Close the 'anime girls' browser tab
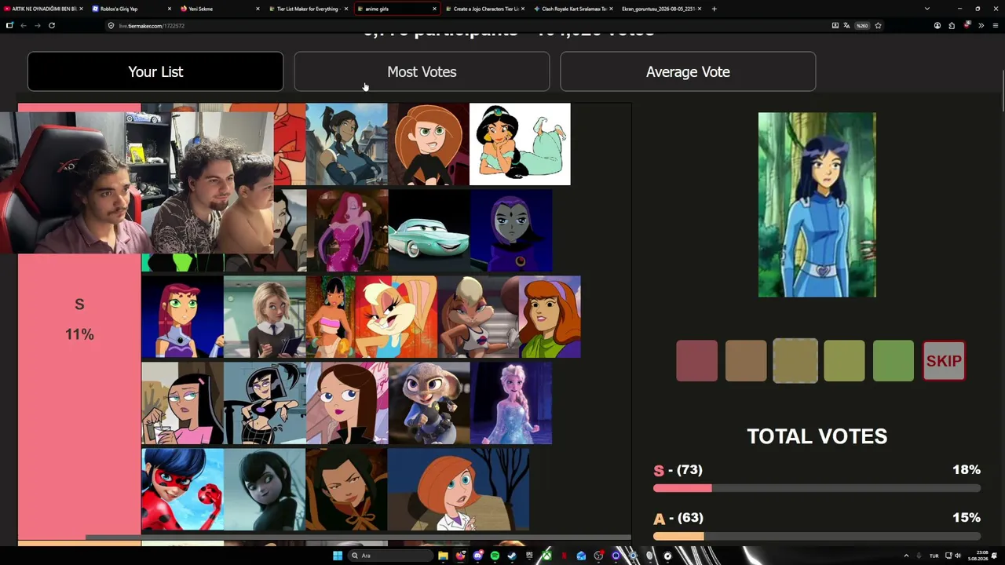The height and width of the screenshot is (565, 1005). point(434,9)
